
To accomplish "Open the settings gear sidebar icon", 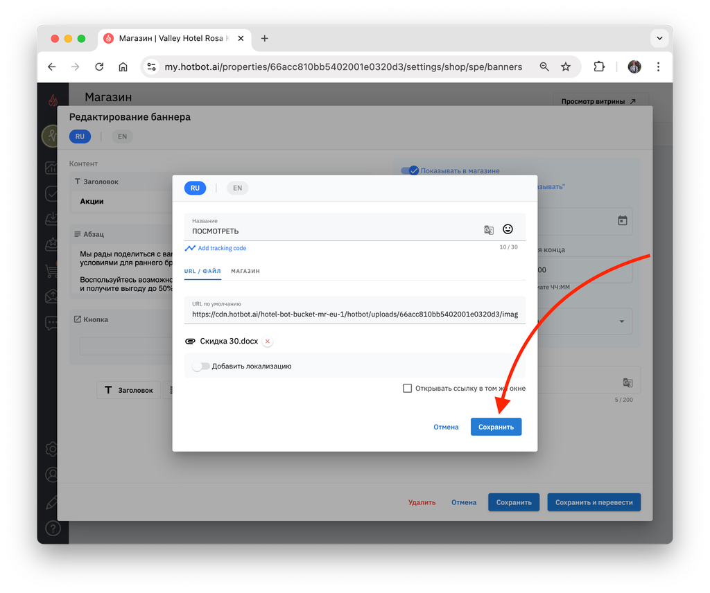I will coord(53,449).
